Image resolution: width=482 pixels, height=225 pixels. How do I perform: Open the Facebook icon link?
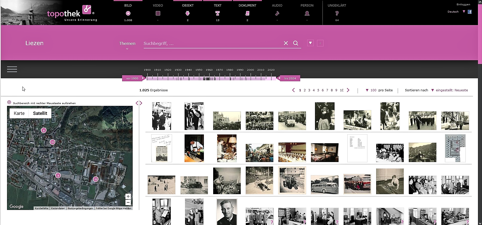470,12
